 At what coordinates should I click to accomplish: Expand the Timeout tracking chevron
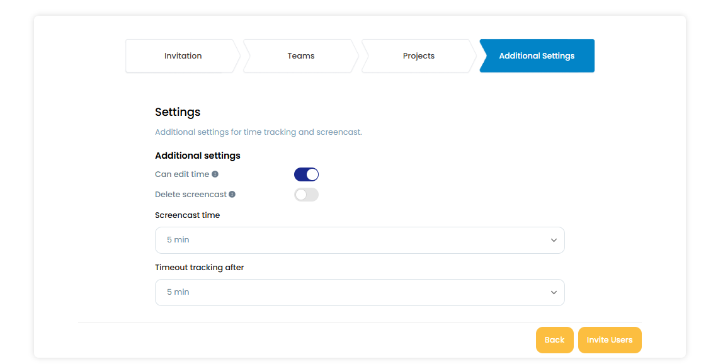[x=554, y=292]
